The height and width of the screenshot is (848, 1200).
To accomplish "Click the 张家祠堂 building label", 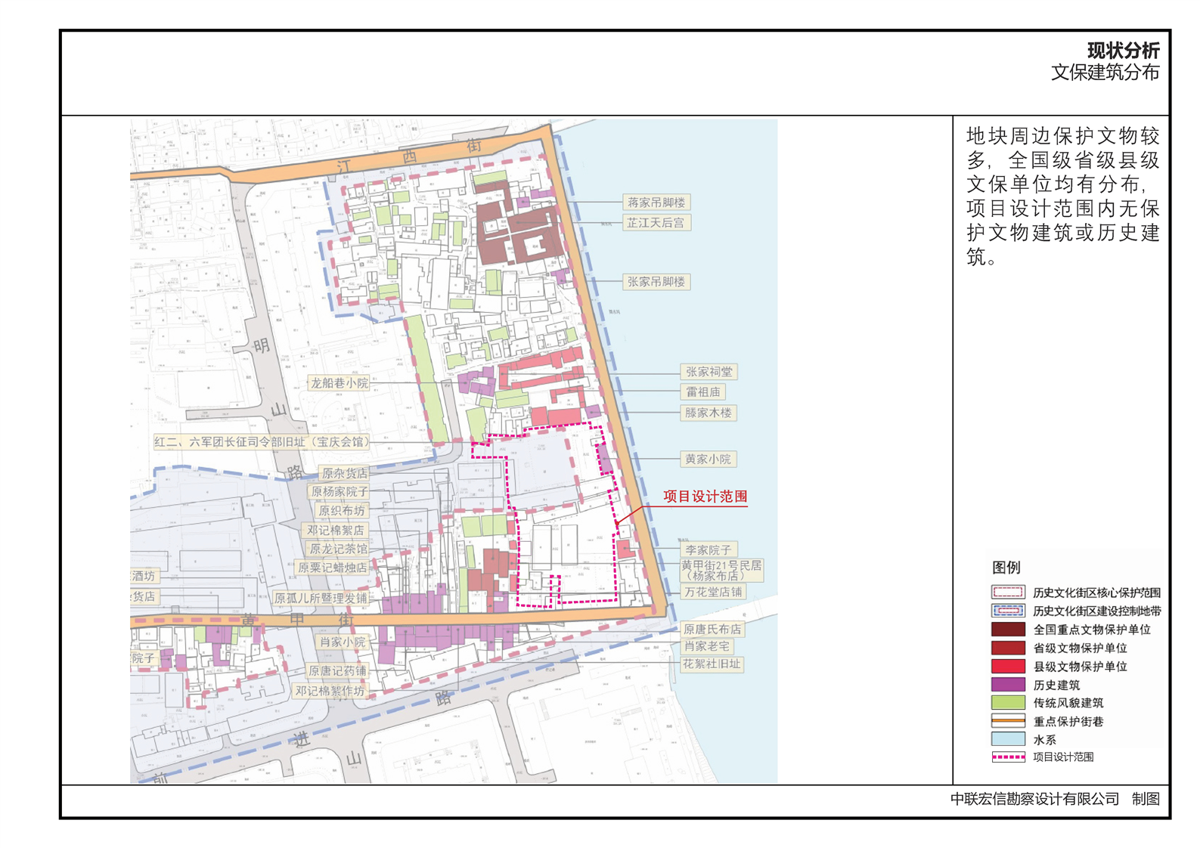I will [709, 372].
